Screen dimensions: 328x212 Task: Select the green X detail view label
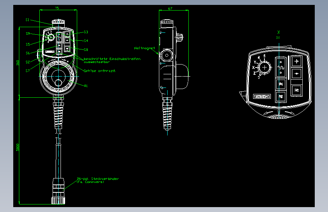pyautogui.click(x=279, y=32)
